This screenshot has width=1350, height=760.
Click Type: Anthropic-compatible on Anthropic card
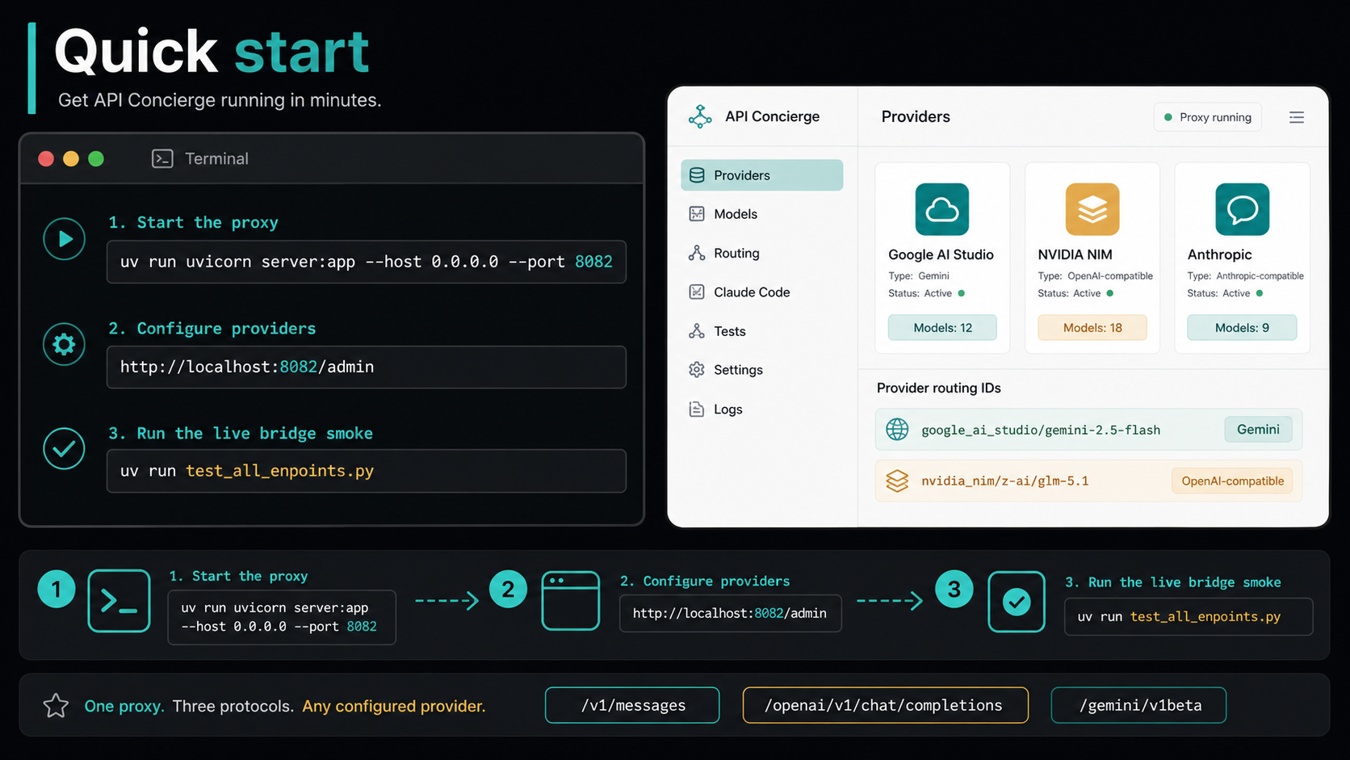[1245, 275]
